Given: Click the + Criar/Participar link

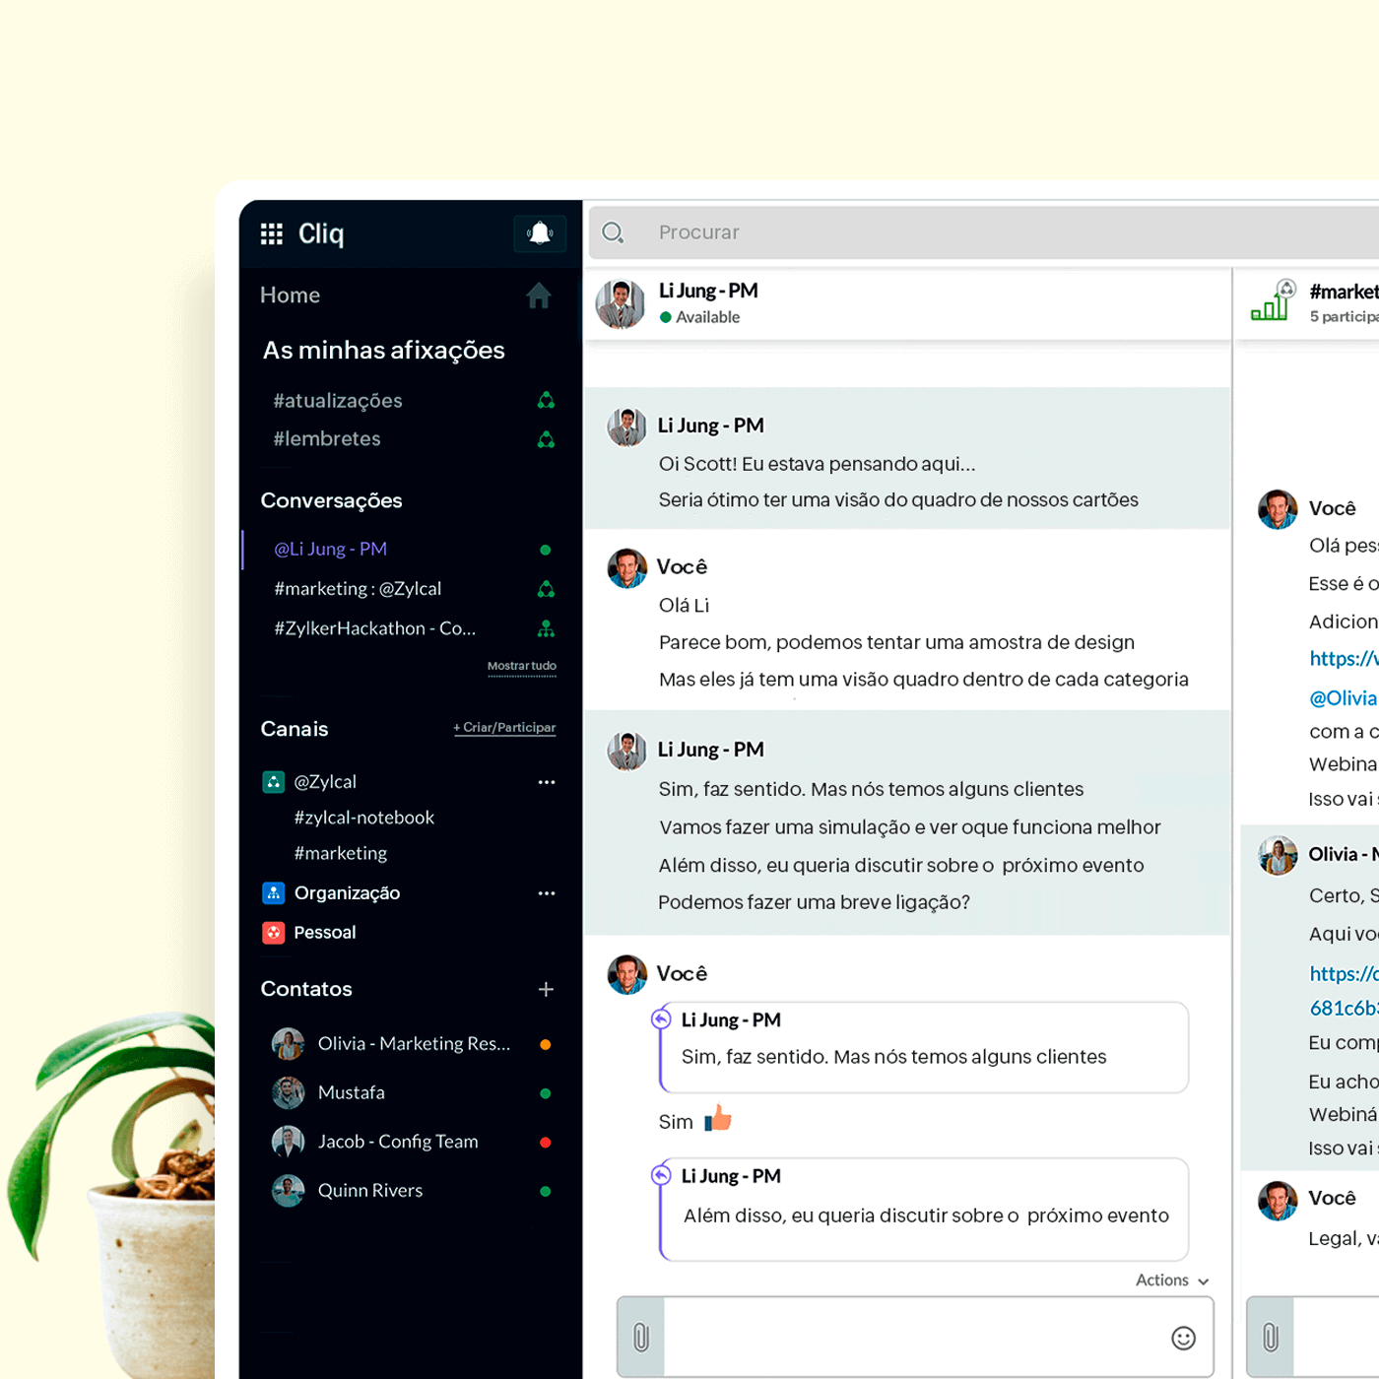Looking at the screenshot, I should (504, 728).
